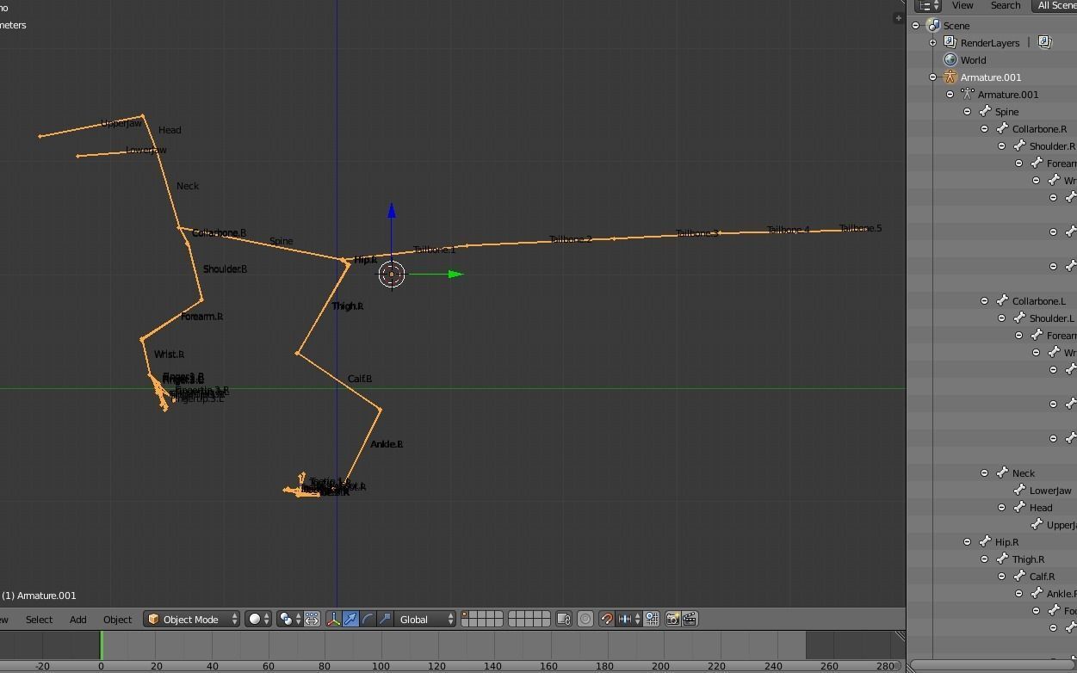Collapse the Scene tree node
The width and height of the screenshot is (1077, 673).
(x=916, y=26)
